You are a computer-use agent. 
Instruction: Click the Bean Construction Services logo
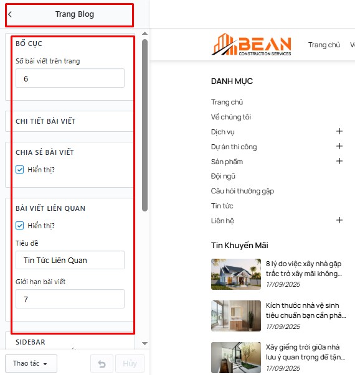(251, 45)
